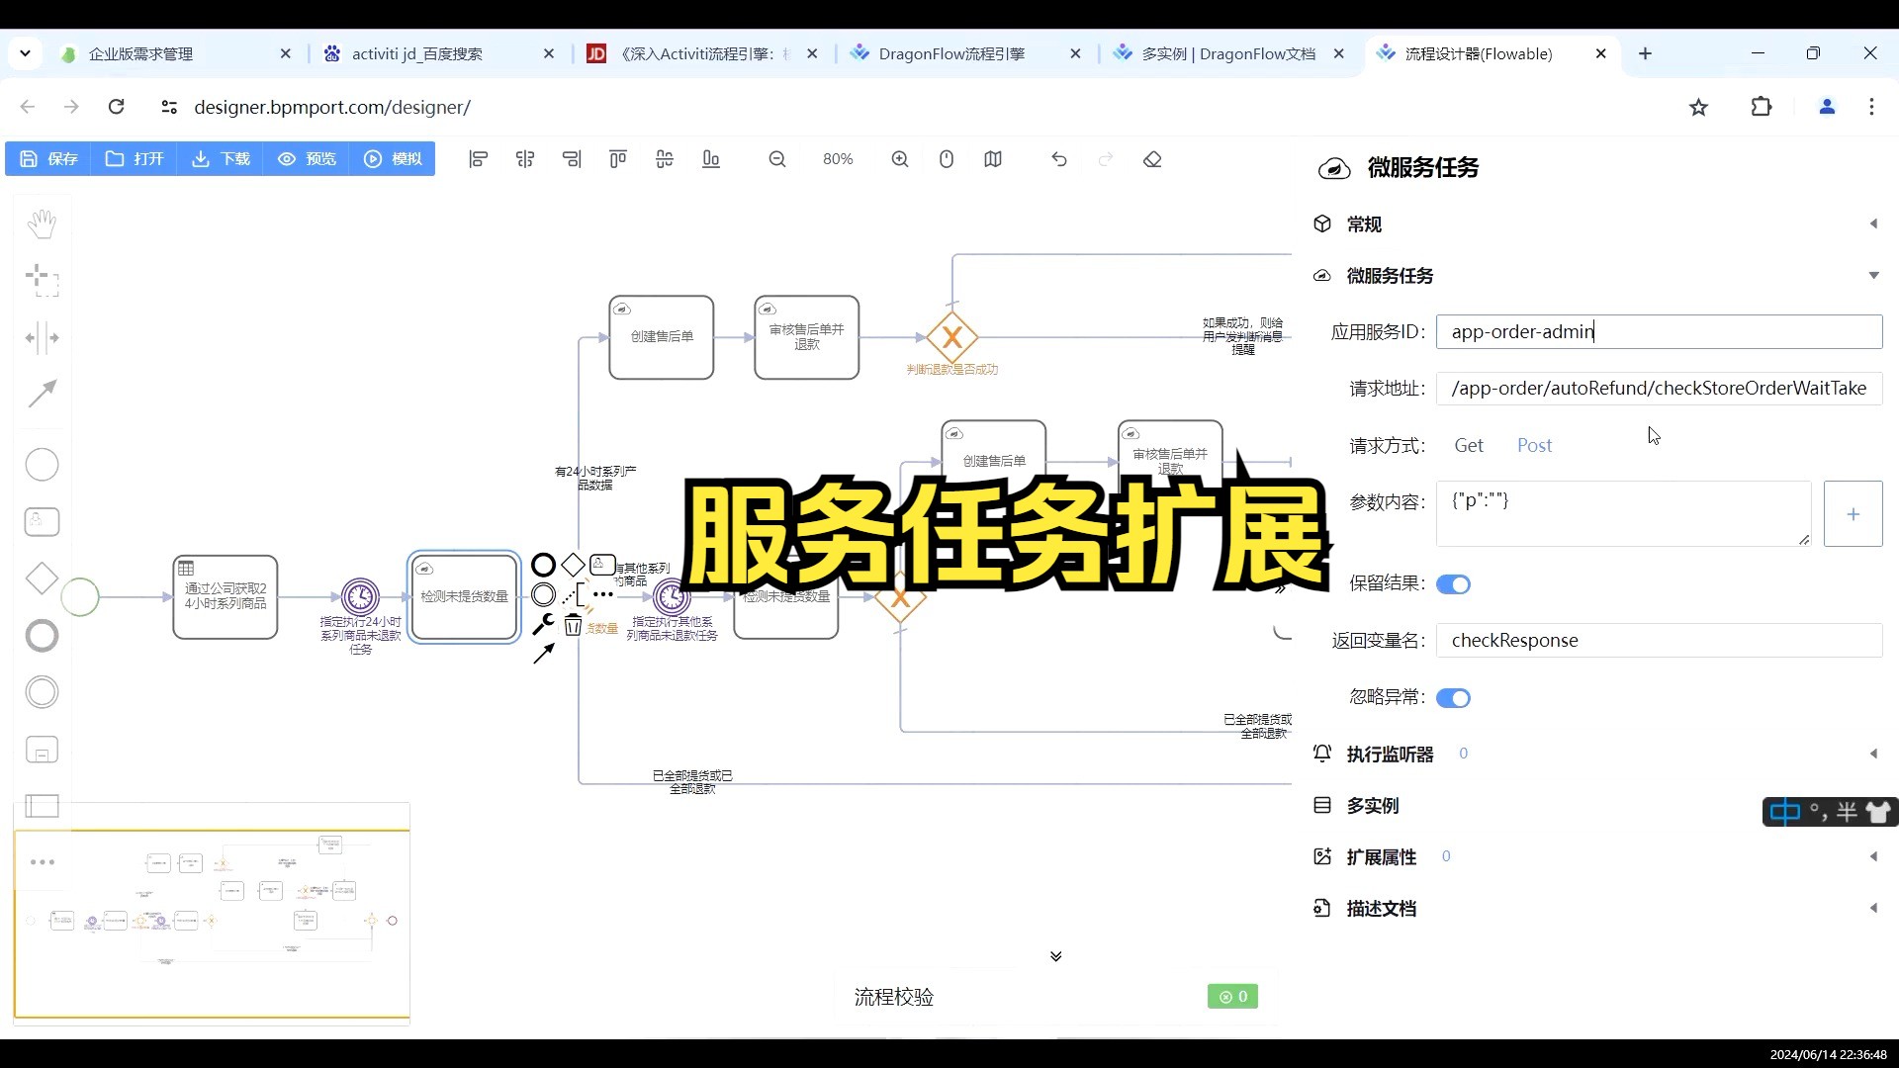
Task: Collapse bottom panel with double chevron
Action: (x=1055, y=956)
